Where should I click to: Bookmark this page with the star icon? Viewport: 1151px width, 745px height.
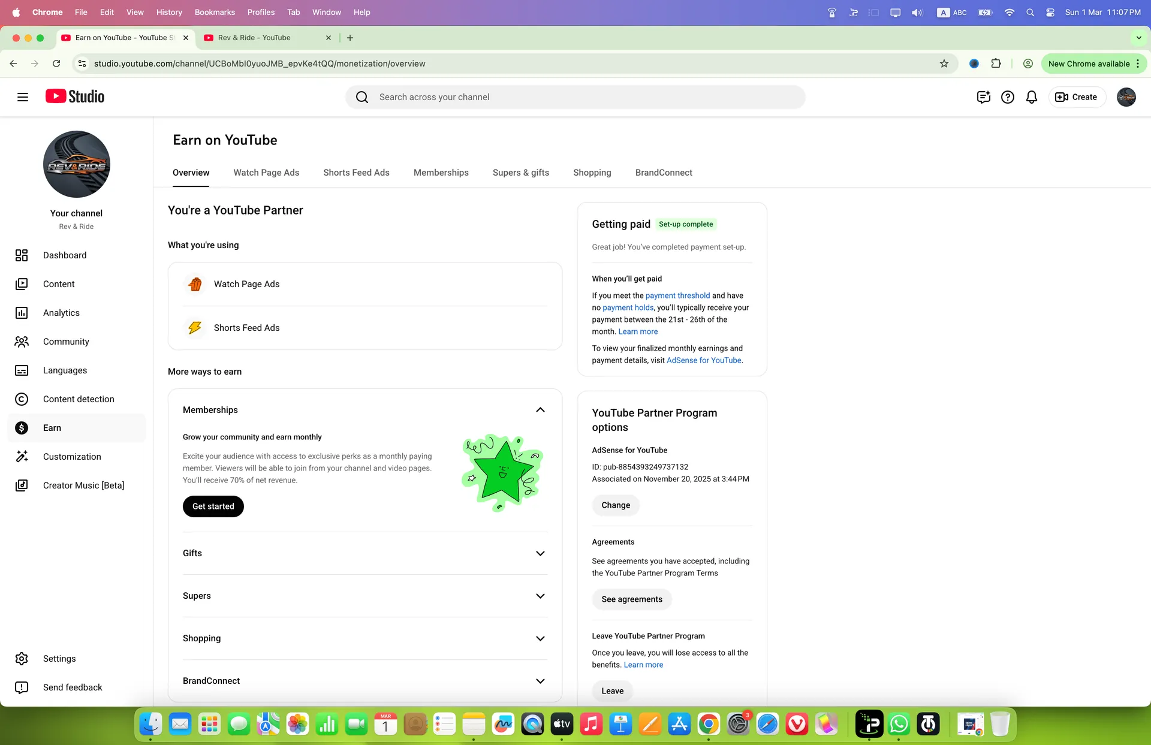(x=944, y=64)
